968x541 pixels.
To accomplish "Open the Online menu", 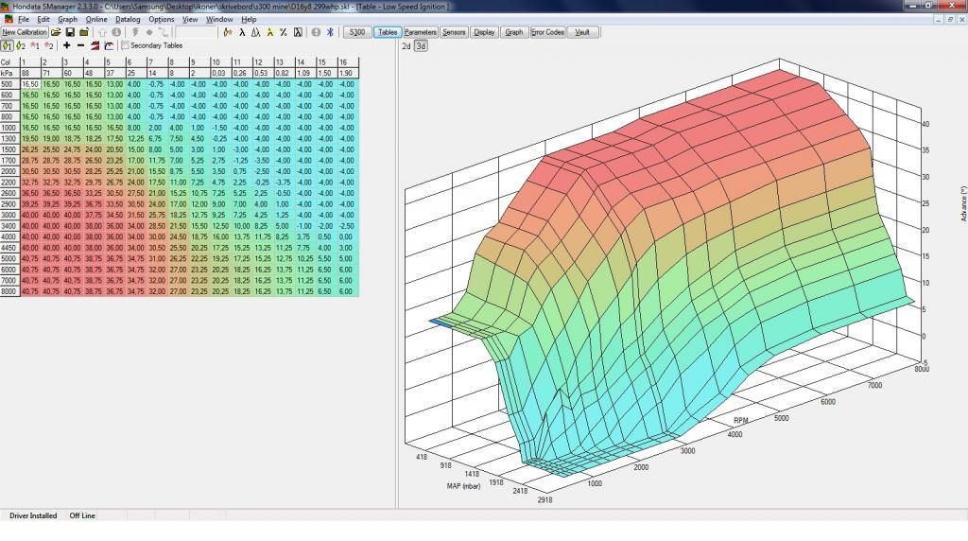I will pos(96,19).
